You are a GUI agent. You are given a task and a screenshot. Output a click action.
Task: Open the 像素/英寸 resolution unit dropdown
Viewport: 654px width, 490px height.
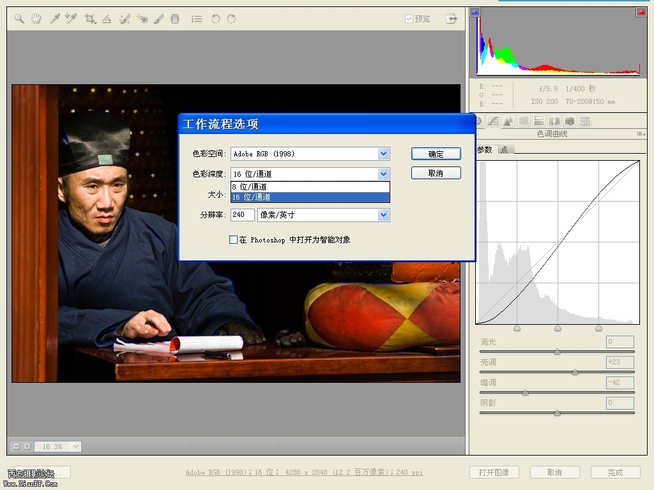383,215
